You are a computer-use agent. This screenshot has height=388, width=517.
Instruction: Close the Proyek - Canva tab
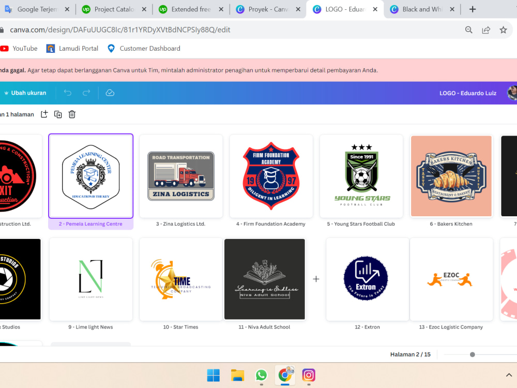coord(298,9)
